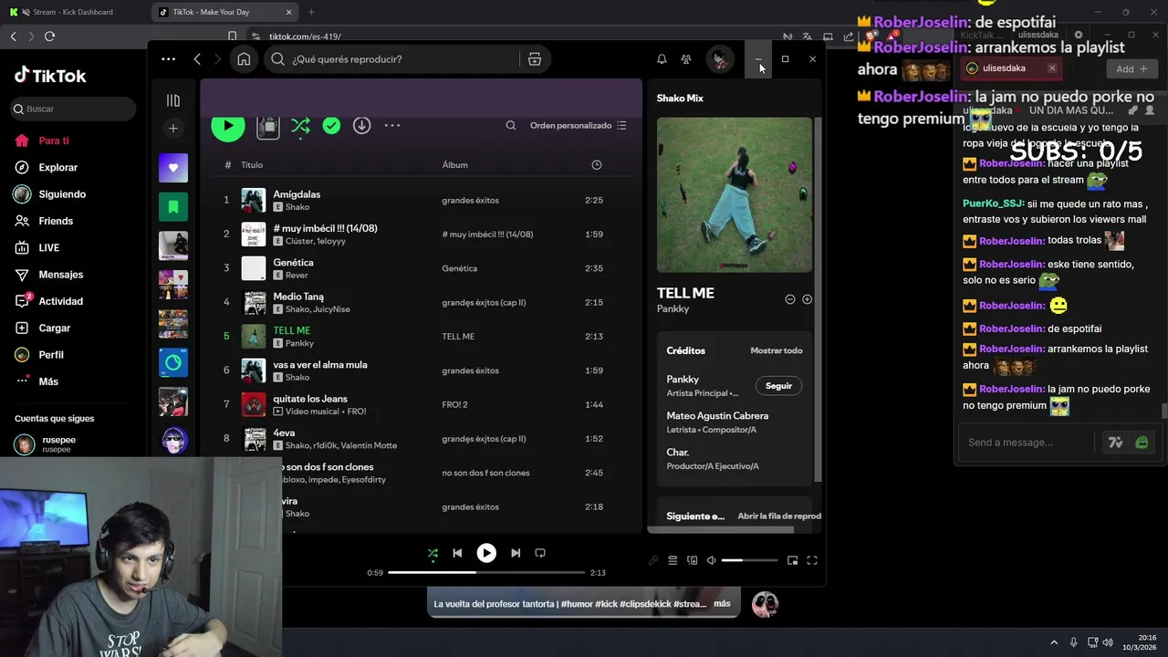Open Spotify profile avatar menu
1168x657 pixels.
coord(720,59)
